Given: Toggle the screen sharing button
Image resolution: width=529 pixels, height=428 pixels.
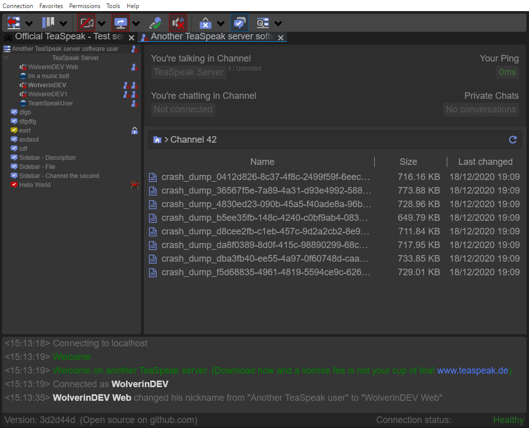Looking at the screenshot, I should pyautogui.click(x=121, y=23).
